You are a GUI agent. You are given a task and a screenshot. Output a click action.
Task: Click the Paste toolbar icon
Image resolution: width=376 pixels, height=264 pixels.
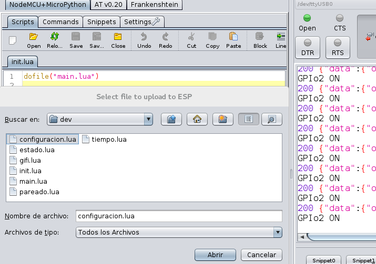[x=233, y=40]
